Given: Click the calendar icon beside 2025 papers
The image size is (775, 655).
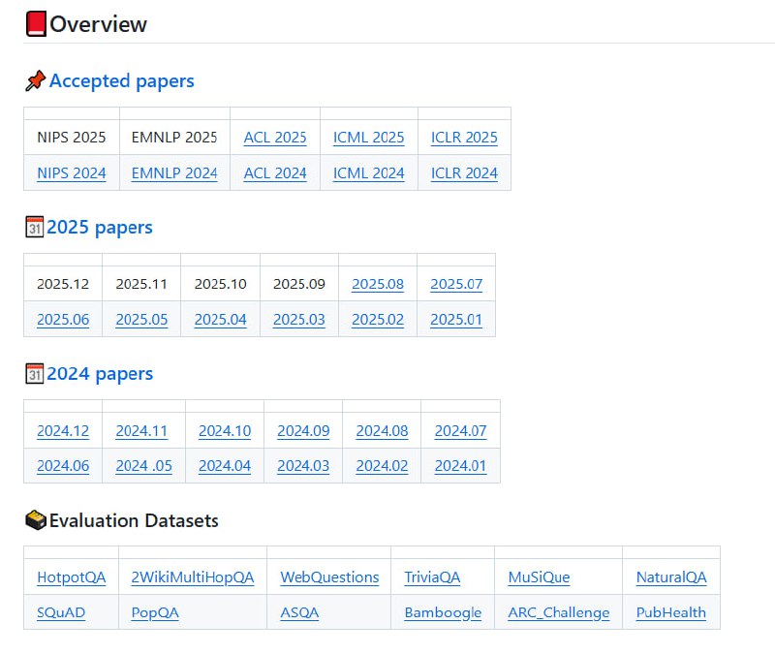Looking at the screenshot, I should [x=34, y=228].
